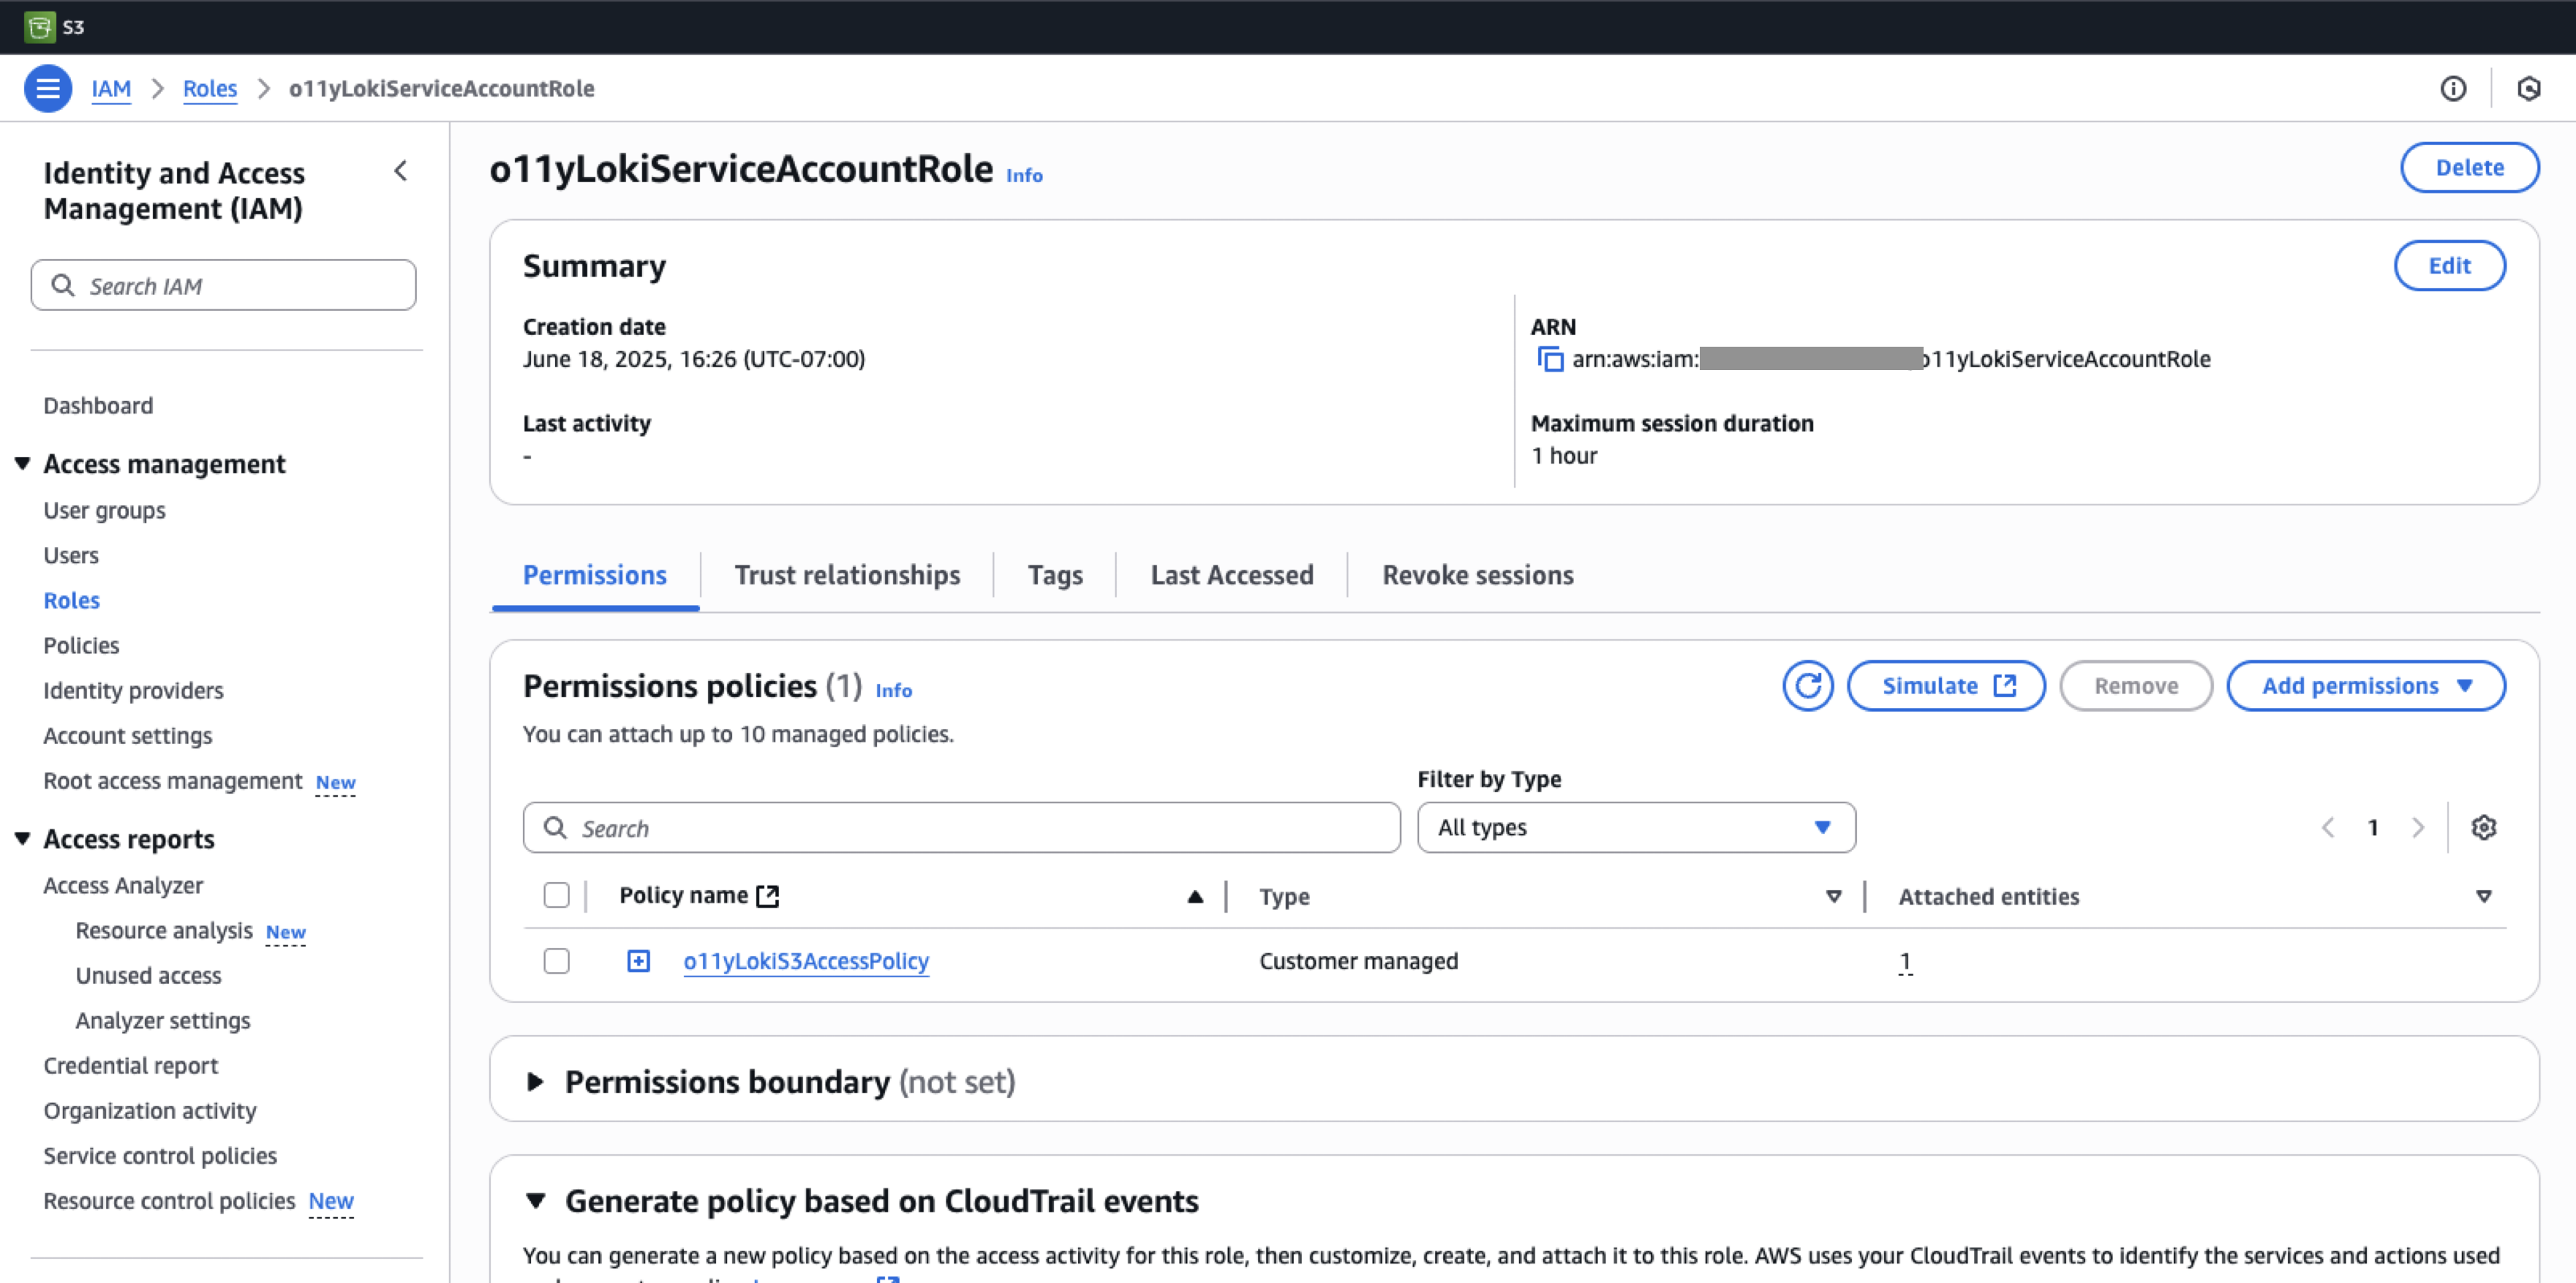
Task: Open Account settings in the sidebar
Action: [x=127, y=735]
